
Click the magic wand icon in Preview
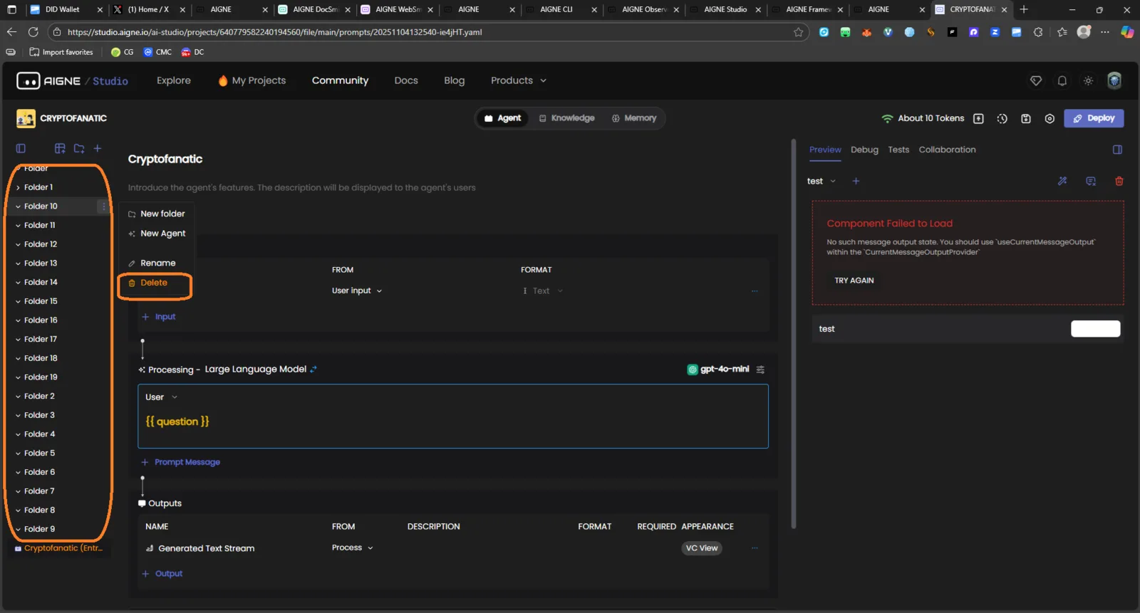pos(1062,181)
